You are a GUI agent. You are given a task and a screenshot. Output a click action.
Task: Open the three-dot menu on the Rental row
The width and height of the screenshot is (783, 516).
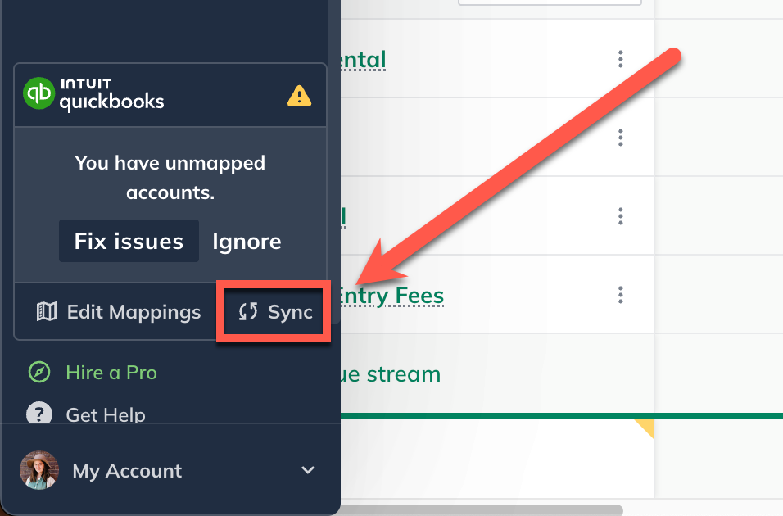620,59
